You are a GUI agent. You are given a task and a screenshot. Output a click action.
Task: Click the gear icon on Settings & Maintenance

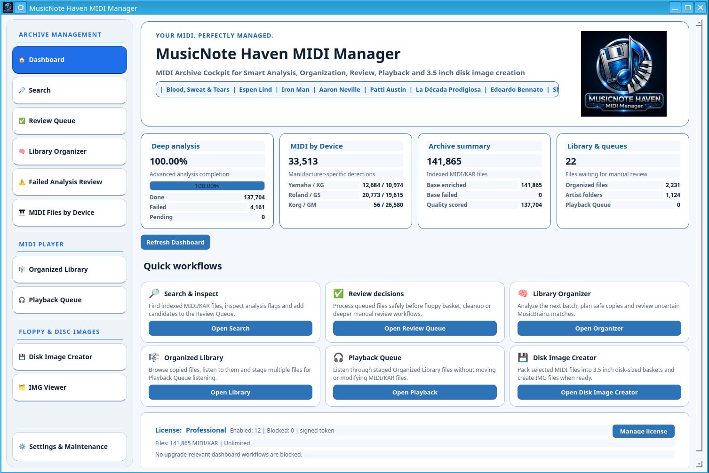[x=22, y=447]
